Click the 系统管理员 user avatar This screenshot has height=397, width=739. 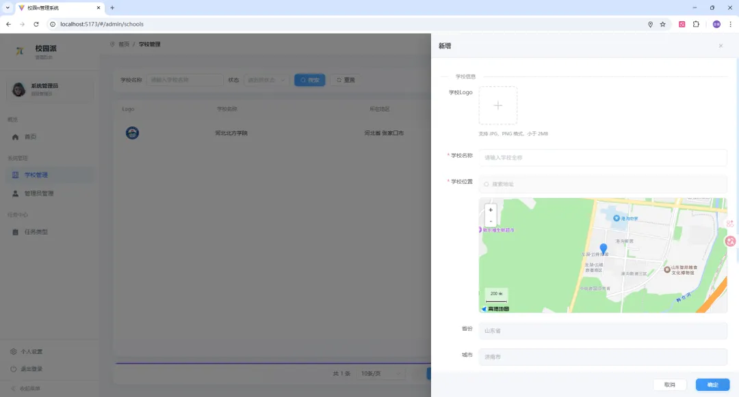(18, 90)
